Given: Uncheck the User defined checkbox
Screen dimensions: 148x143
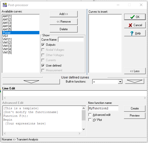Looking at the screenshot, I should [43, 66].
